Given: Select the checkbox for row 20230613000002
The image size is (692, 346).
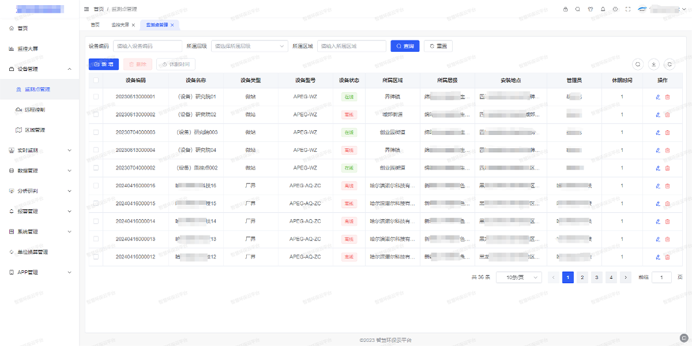Looking at the screenshot, I should pos(95,114).
